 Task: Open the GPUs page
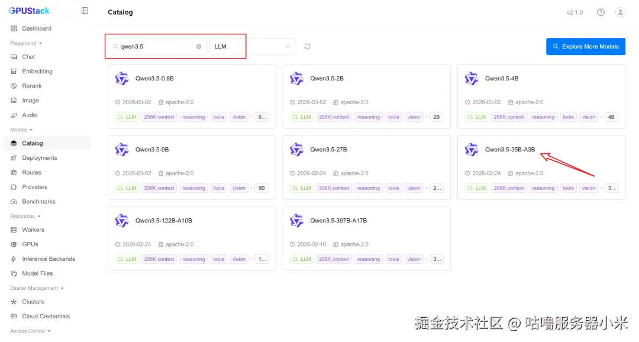pos(47,244)
